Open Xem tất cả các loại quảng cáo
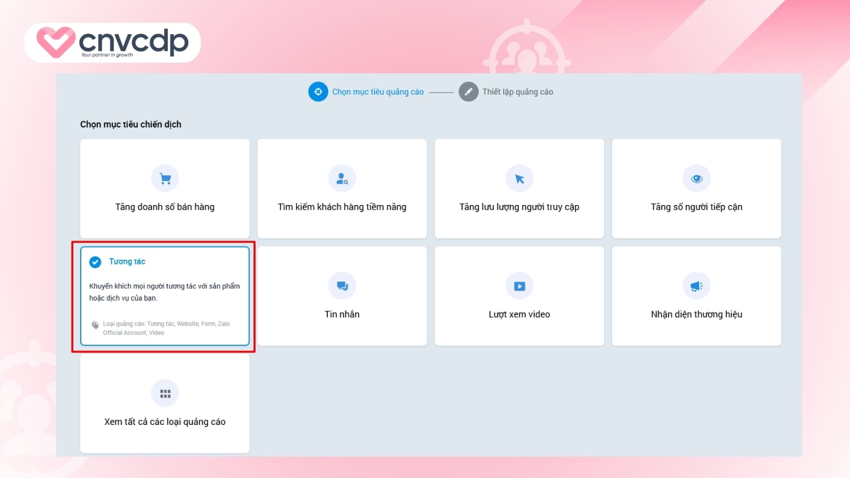This screenshot has width=850, height=478. tap(165, 422)
